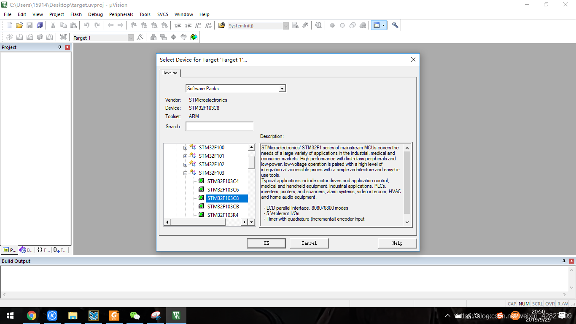576x324 pixels.
Task: Click the Cancel button
Action: click(309, 243)
